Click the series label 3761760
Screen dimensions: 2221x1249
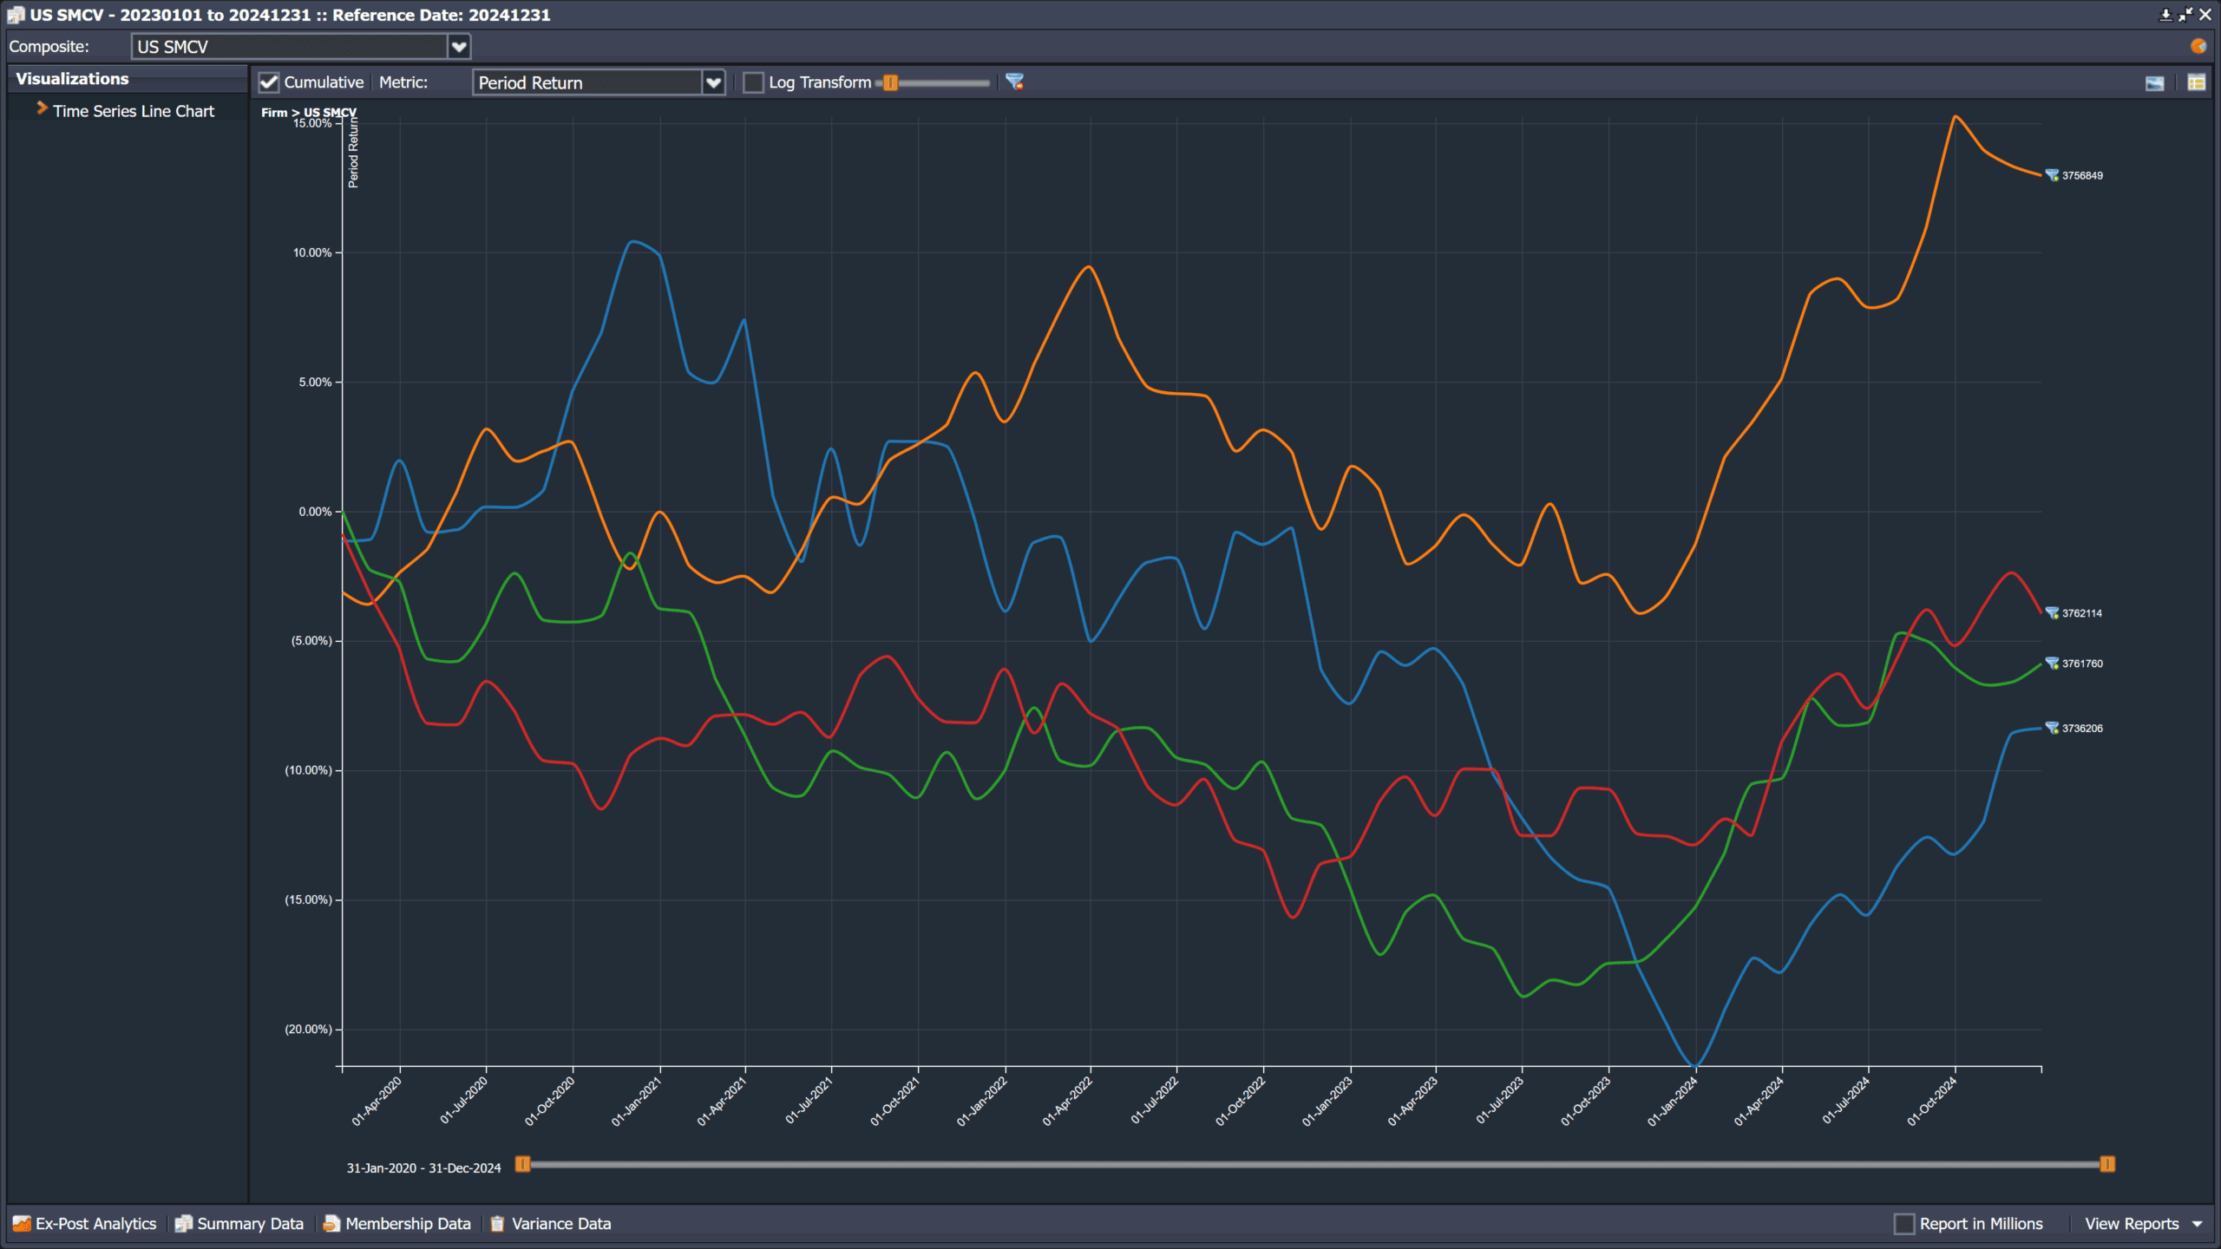point(2082,664)
